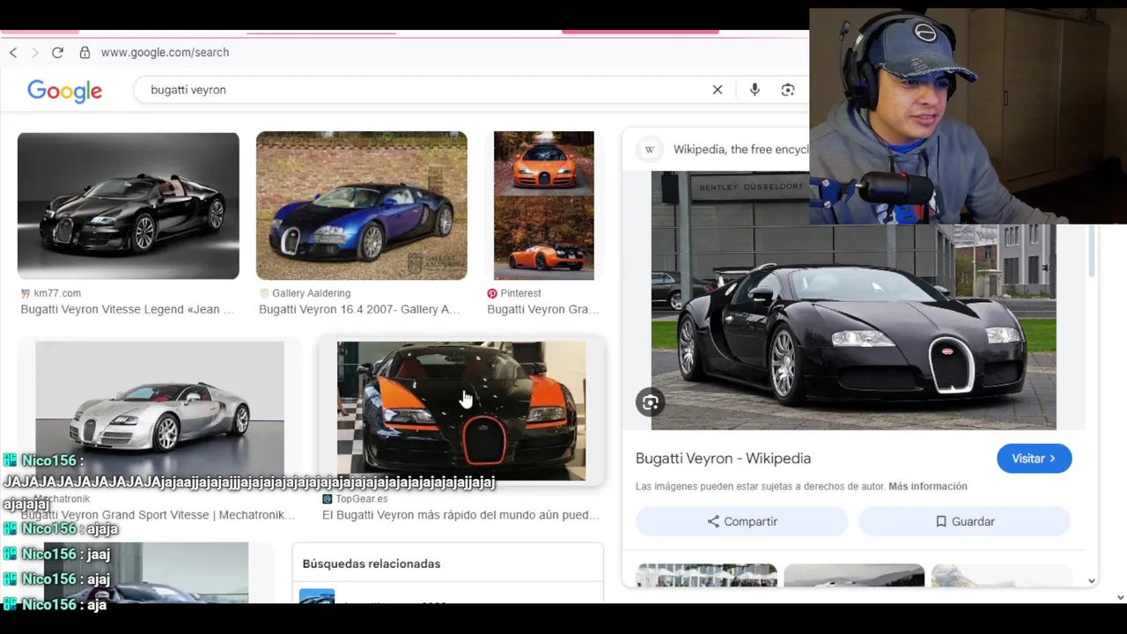Click the lock icon in address bar
Screen dimensions: 1127x634
click(85, 53)
